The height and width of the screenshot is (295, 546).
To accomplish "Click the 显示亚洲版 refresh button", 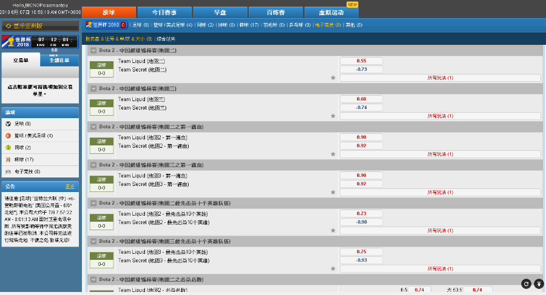I will pyautogui.click(x=40, y=25).
